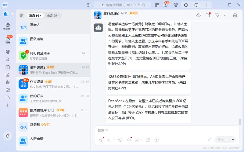Open the 作文课堂 group conversation
Viewport: 244px width, 152px height.
point(53,84)
